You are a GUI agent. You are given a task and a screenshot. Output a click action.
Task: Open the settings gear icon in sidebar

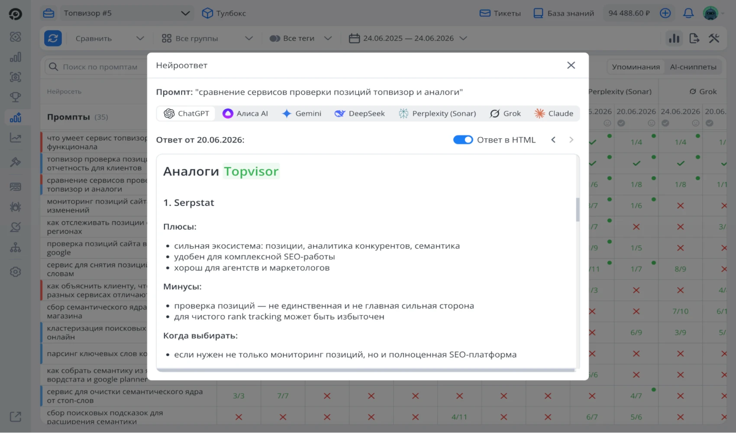(16, 272)
